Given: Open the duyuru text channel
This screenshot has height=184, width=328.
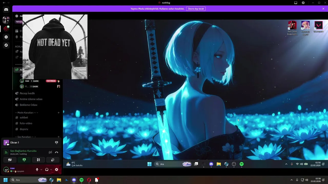Looking at the screenshot, I should (37, 129).
